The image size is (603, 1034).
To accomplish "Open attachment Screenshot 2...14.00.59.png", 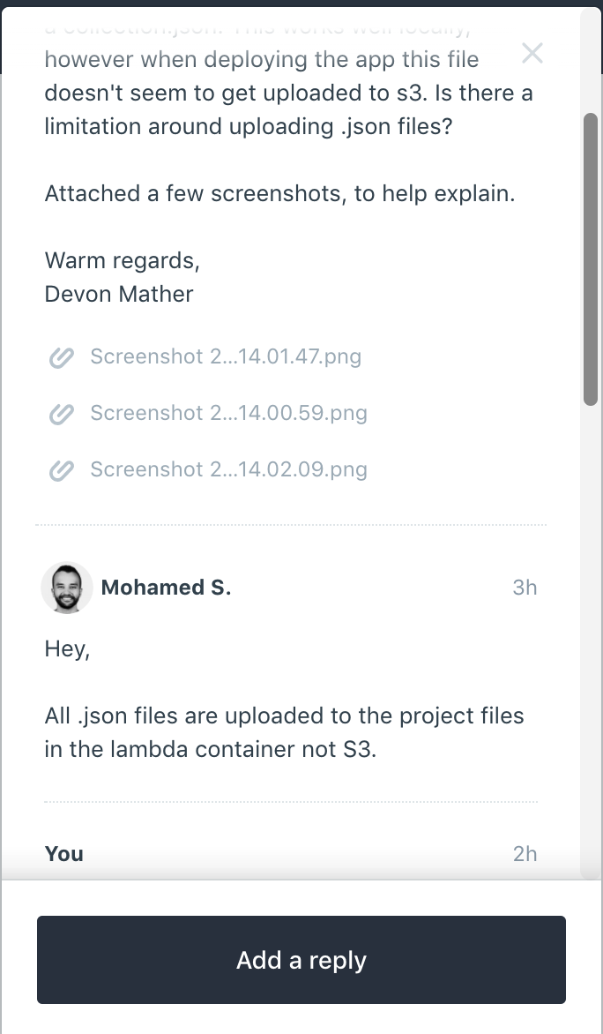I will (x=228, y=414).
